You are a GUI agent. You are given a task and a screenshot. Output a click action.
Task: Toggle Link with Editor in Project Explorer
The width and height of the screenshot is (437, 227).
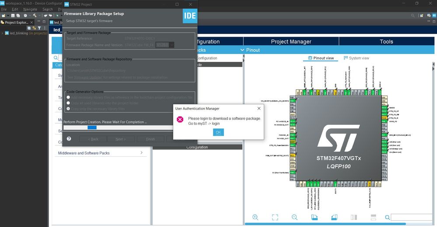(x=34, y=28)
